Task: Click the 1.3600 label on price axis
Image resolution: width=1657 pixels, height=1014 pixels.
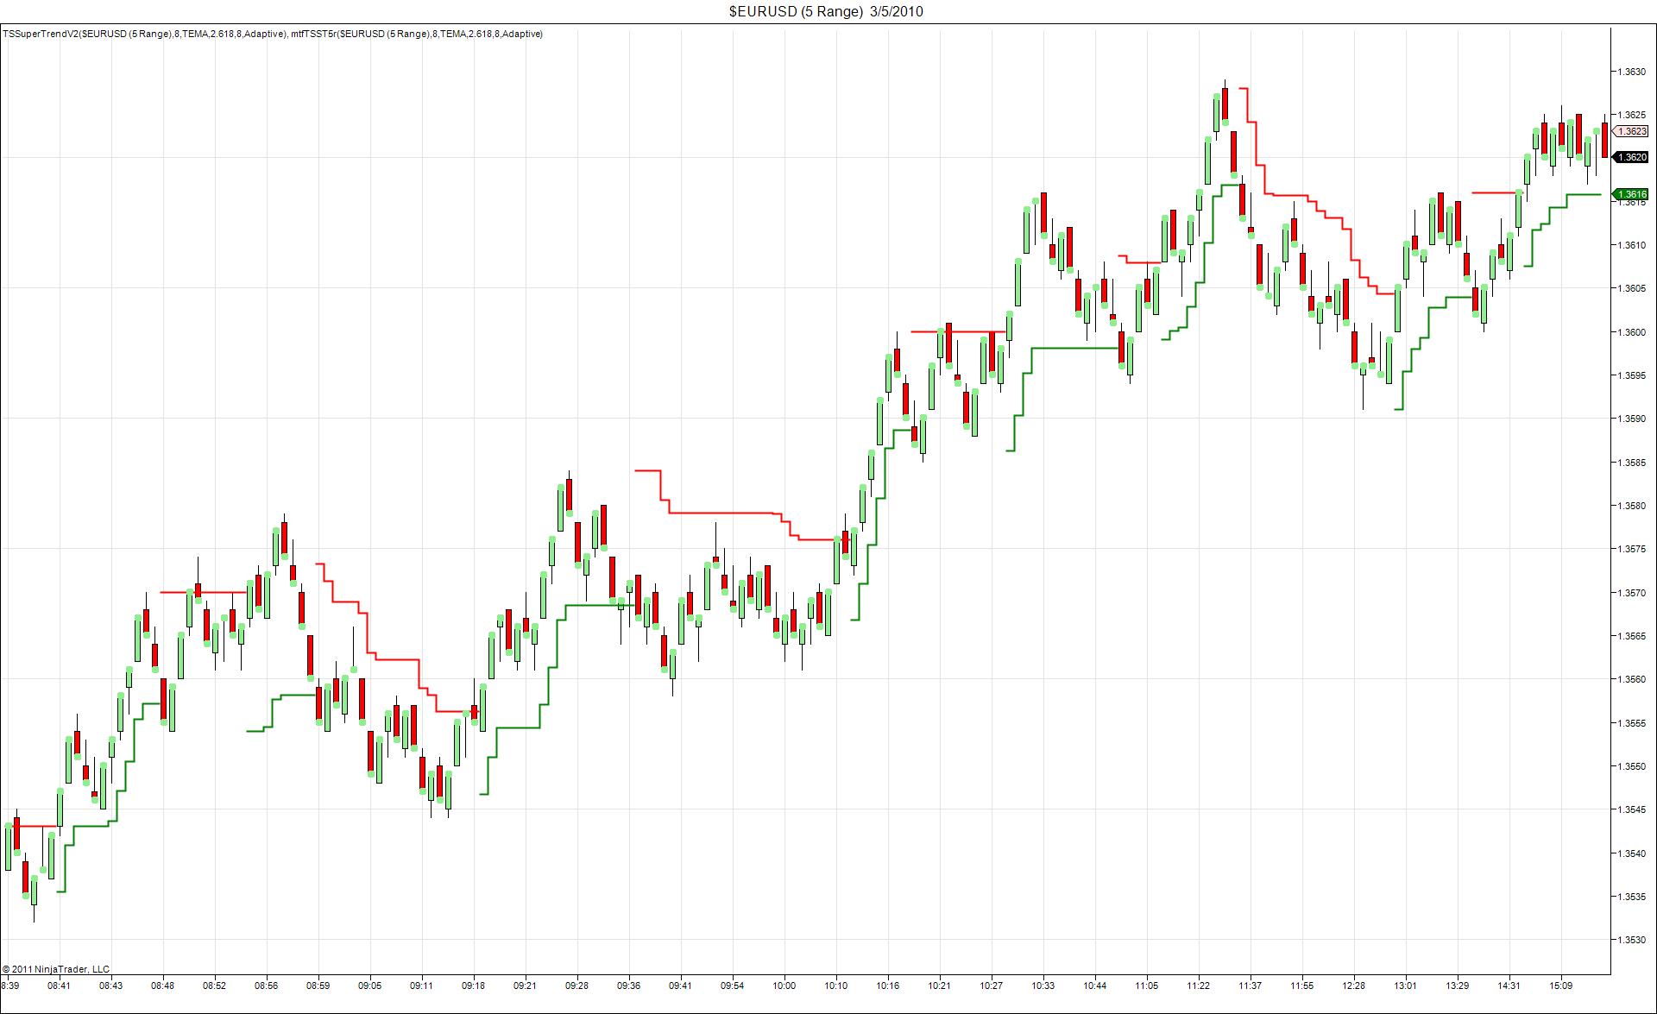Action: pos(1631,332)
